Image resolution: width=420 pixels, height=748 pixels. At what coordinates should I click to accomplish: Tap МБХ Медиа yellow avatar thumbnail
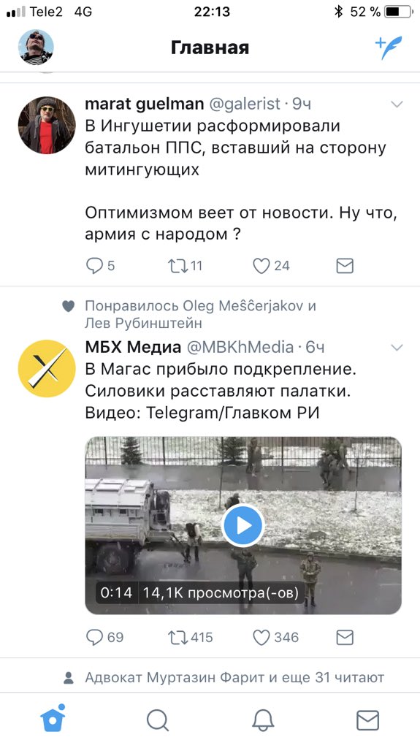[x=47, y=368]
